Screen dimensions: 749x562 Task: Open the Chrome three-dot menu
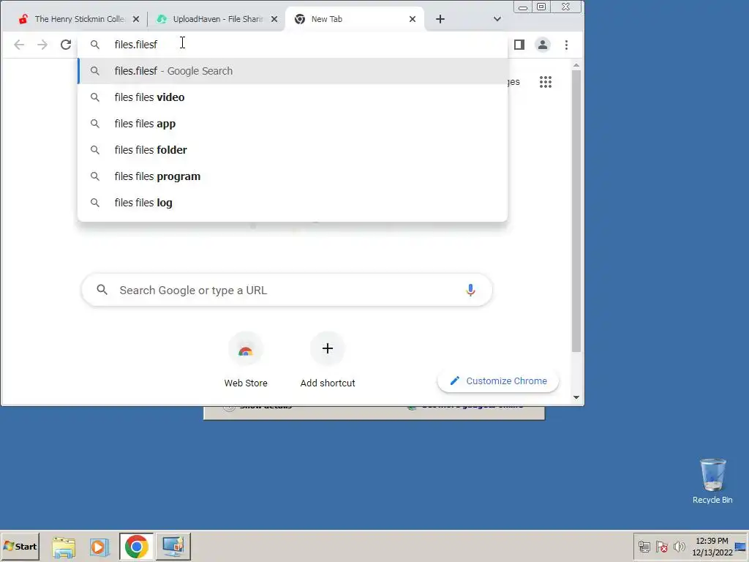pyautogui.click(x=567, y=45)
